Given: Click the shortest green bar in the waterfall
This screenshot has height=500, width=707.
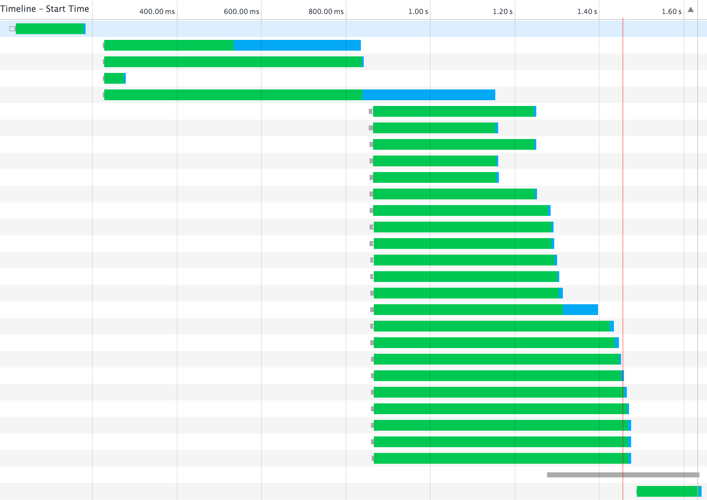Looking at the screenshot, I should (115, 78).
